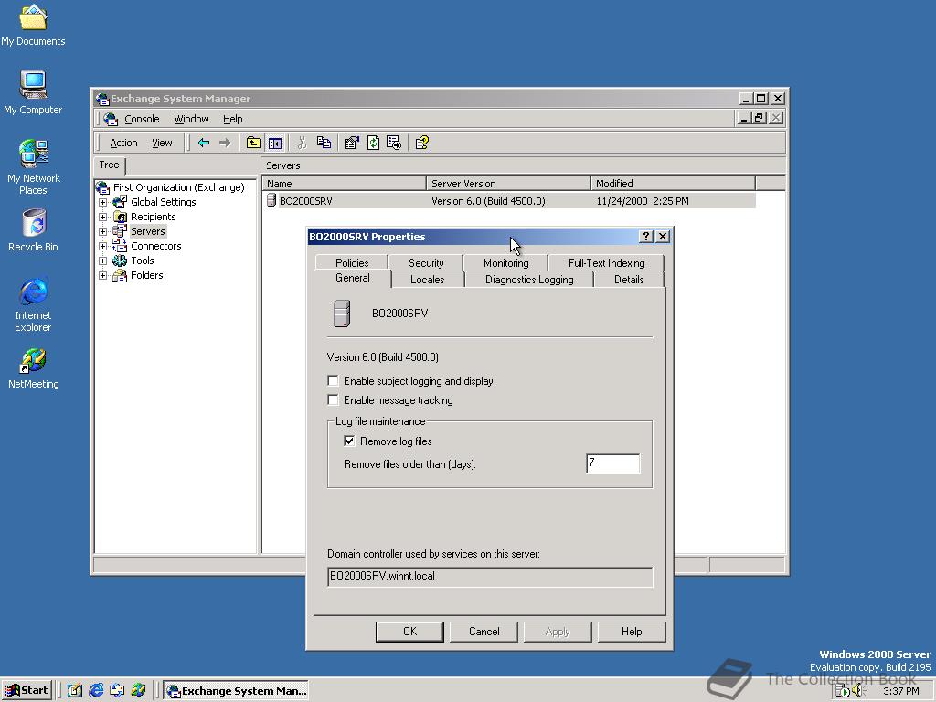Expand the Recipients tree node
This screenshot has width=936, height=702.
102,217
